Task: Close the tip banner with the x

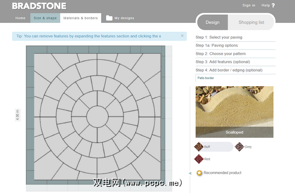Action: 182,36
